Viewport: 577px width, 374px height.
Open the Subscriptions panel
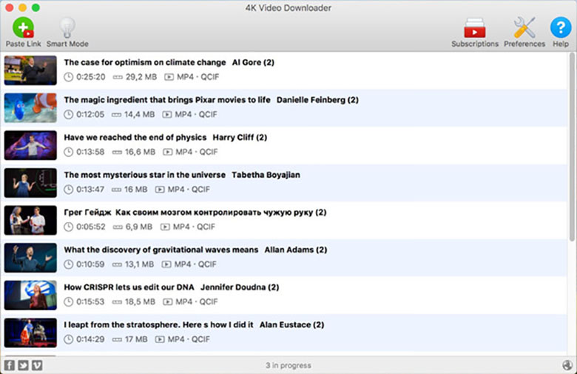(475, 33)
